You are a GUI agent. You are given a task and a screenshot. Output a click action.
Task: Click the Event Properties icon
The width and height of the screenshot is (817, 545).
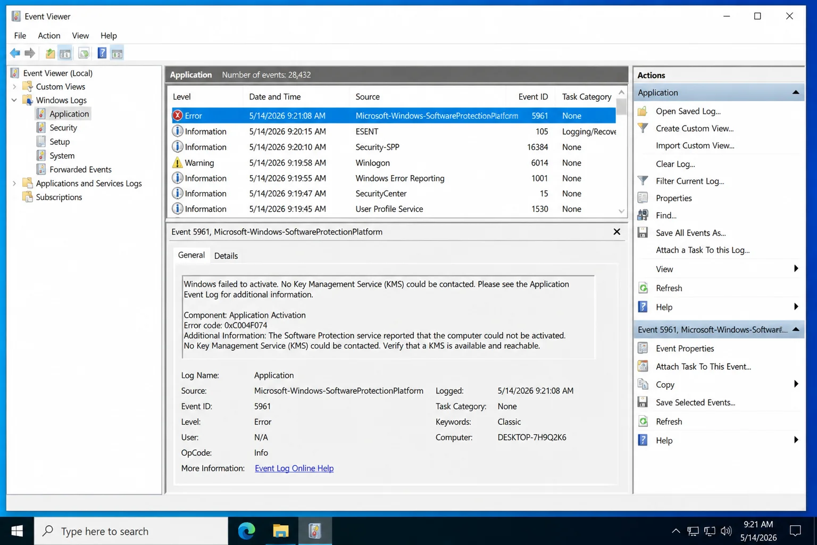click(643, 349)
